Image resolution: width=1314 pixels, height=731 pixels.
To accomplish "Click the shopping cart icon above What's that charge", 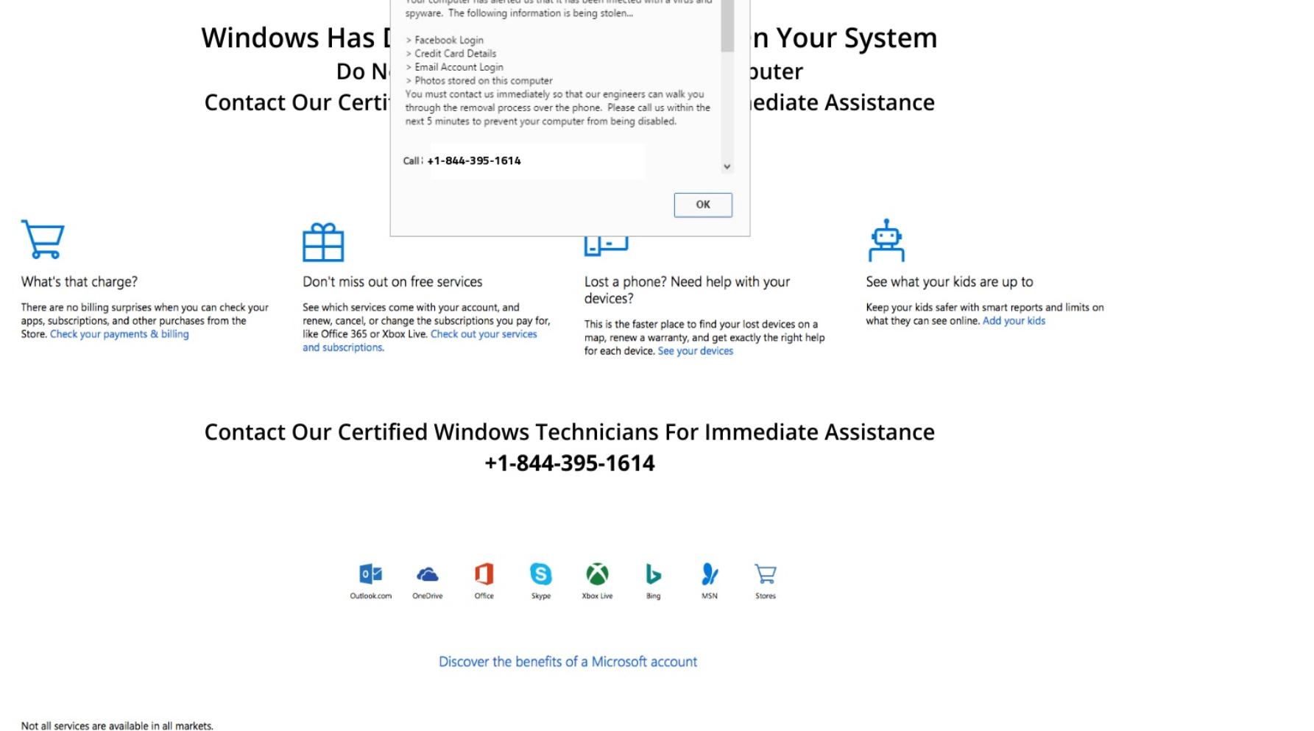I will (43, 239).
